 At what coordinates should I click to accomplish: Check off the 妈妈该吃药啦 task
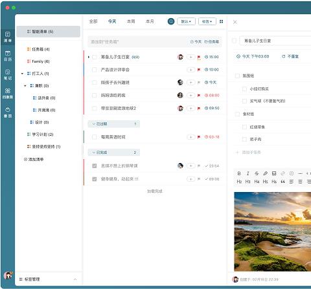(95, 95)
